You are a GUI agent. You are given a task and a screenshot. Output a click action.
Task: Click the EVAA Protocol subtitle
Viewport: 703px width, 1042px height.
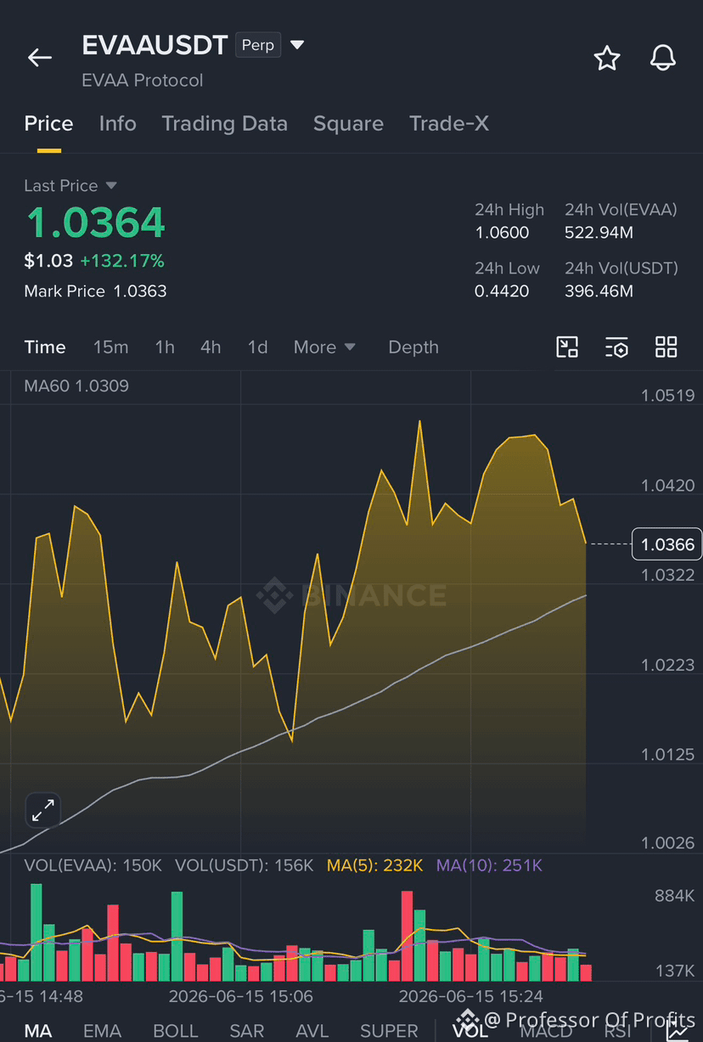143,81
